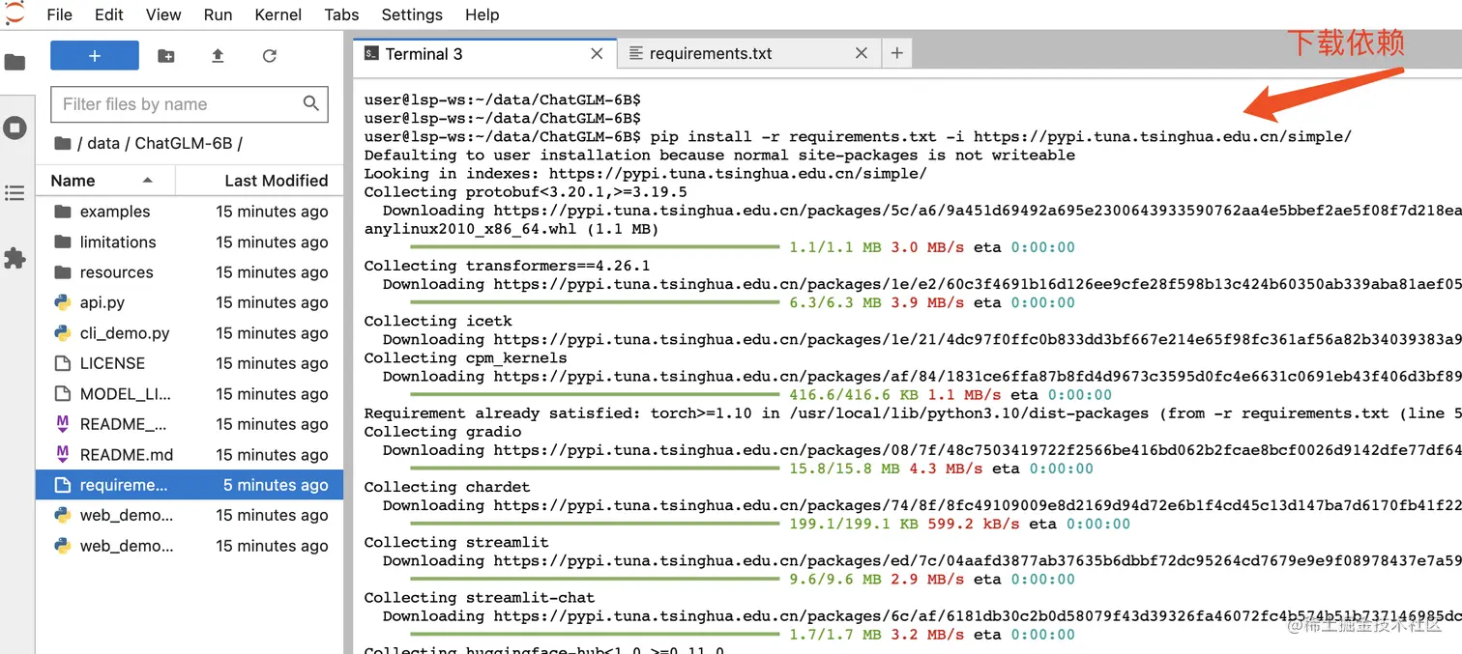Click the plus icon to add new tab

897,54
